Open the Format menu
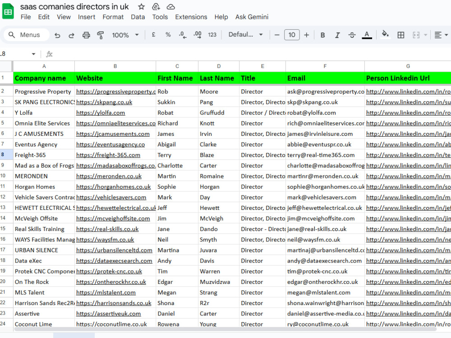 [113, 17]
